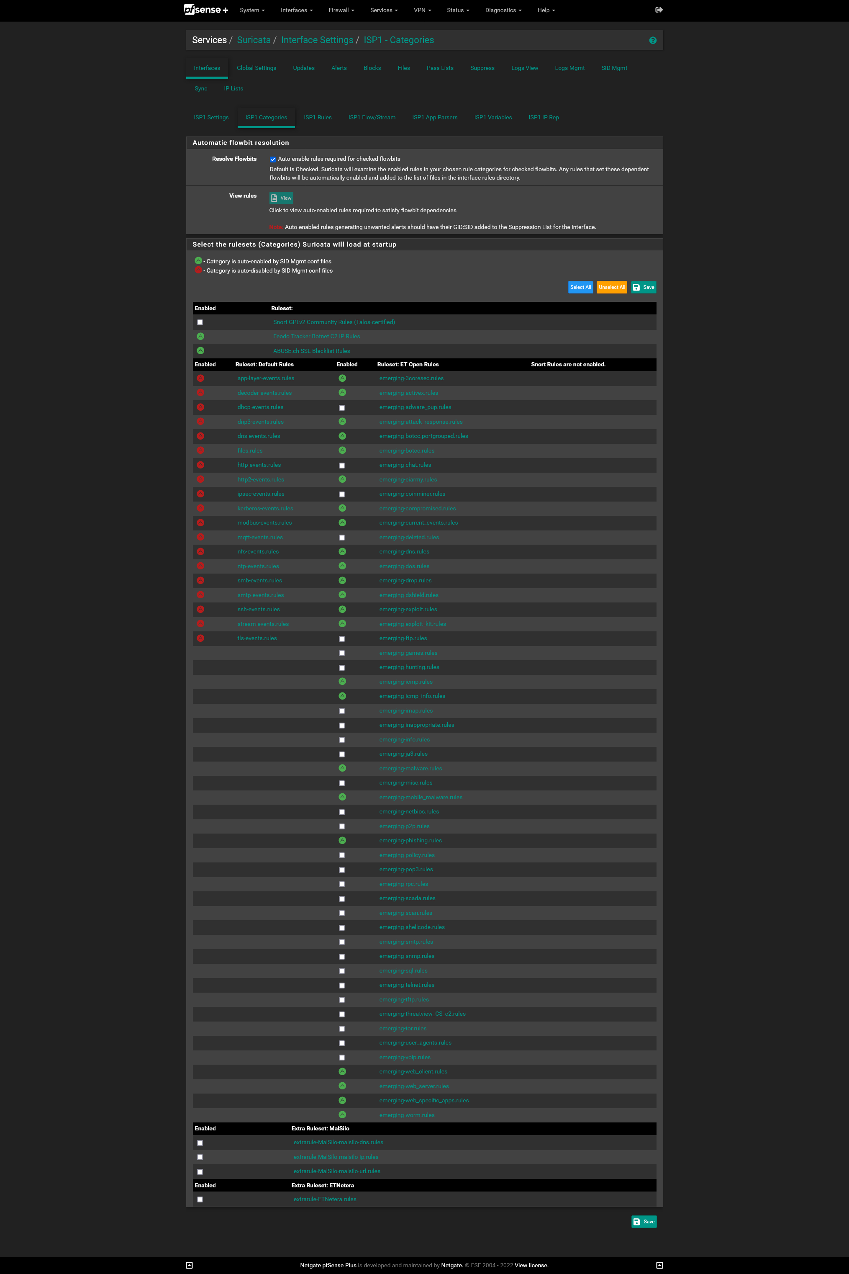Click the footer right collapse icon
Screen dimensions: 849x1274
coord(659,1265)
